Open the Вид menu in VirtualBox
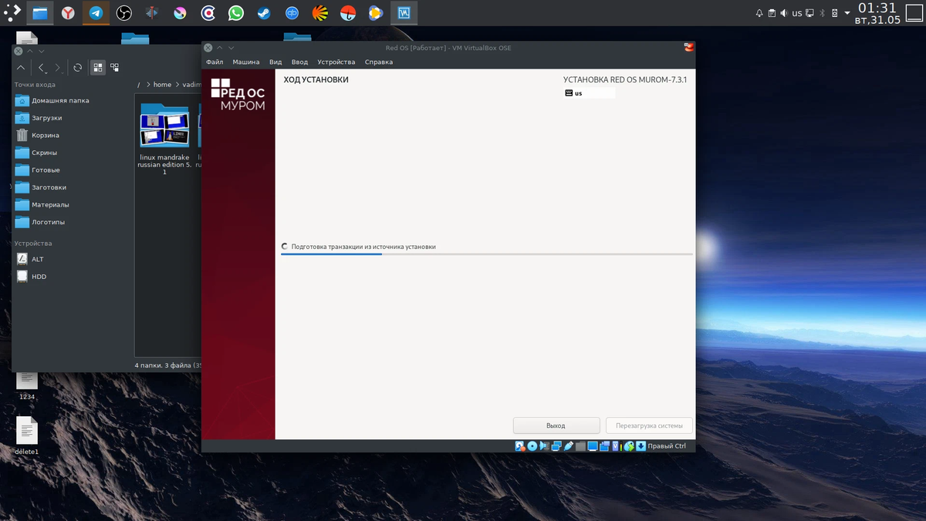 pyautogui.click(x=275, y=62)
